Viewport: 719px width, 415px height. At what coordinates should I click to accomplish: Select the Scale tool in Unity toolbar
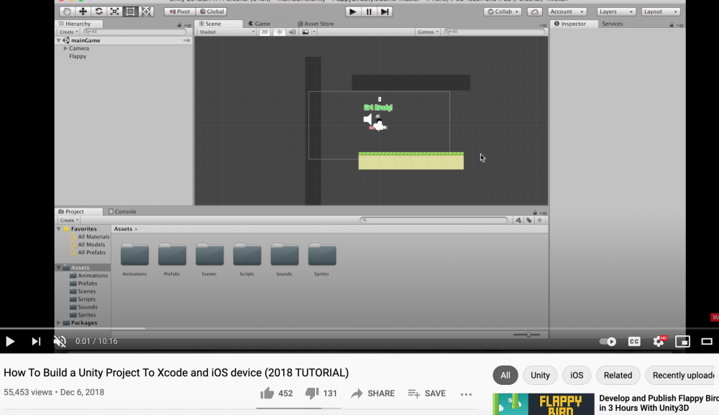(114, 11)
